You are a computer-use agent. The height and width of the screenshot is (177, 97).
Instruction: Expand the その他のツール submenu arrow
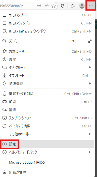[90, 134]
